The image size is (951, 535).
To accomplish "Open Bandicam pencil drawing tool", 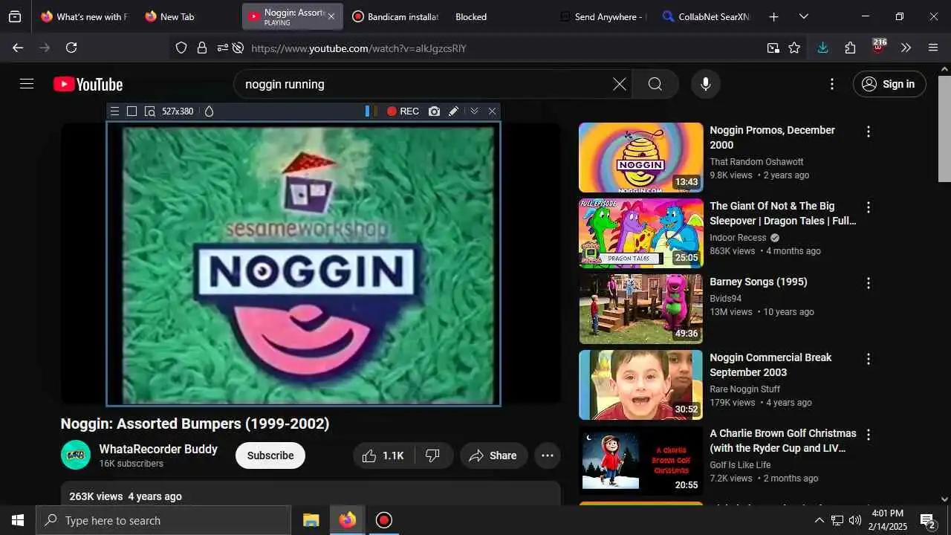I will 454,111.
